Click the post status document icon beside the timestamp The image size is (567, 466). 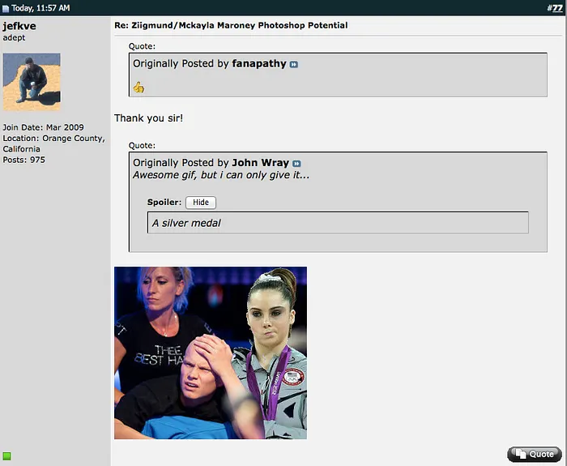tap(5, 8)
